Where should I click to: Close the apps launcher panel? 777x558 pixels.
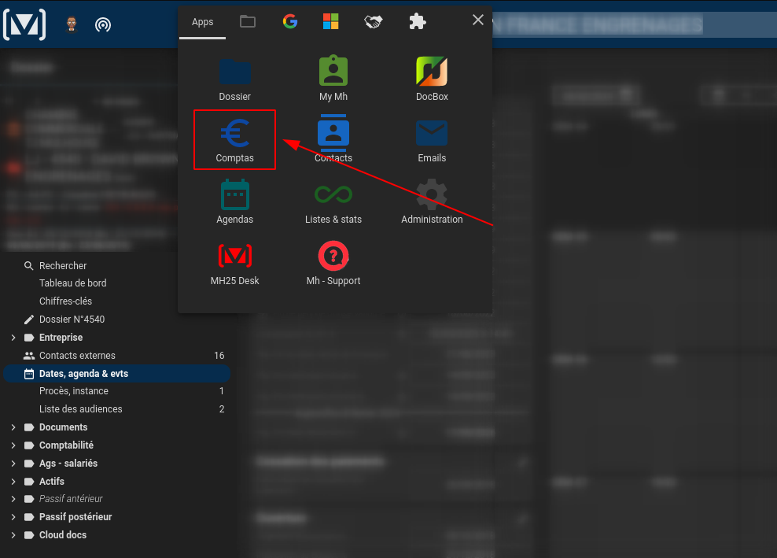(x=477, y=20)
